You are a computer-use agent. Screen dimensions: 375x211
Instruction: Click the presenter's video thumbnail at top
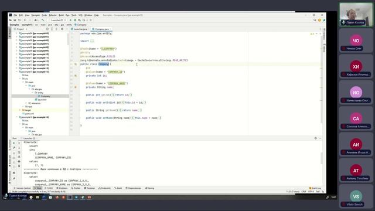(356, 15)
